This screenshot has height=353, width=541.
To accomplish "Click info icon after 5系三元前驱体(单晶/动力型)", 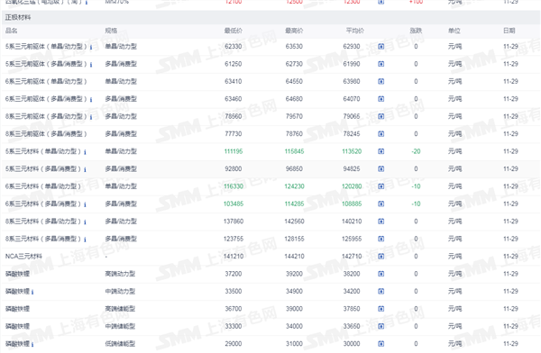I will click(91, 47).
